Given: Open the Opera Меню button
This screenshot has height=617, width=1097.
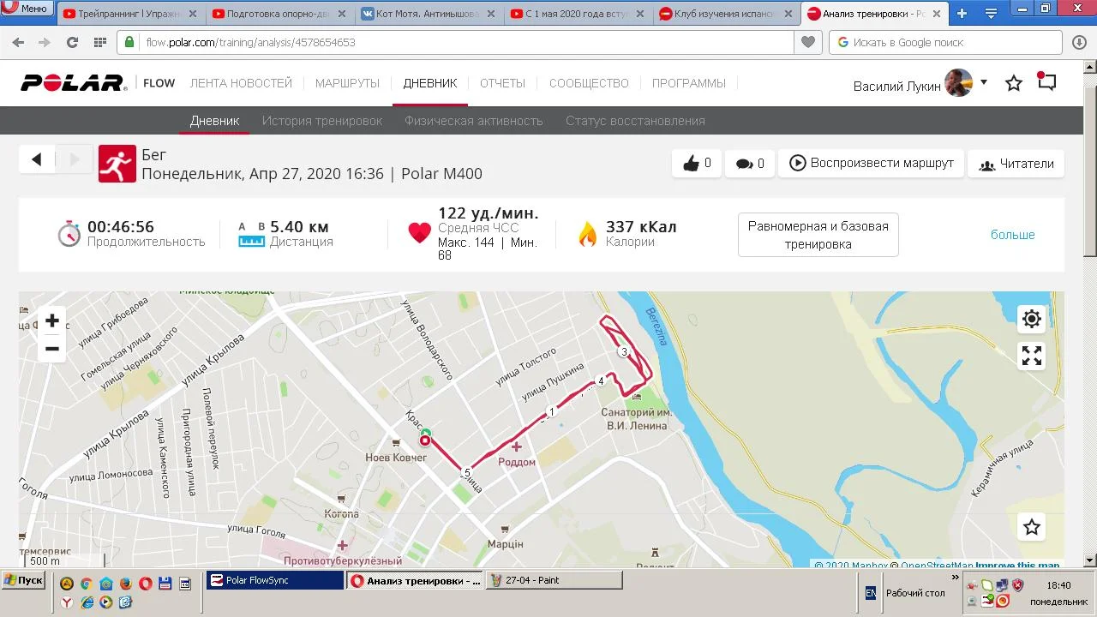Looking at the screenshot, I should point(27,9).
